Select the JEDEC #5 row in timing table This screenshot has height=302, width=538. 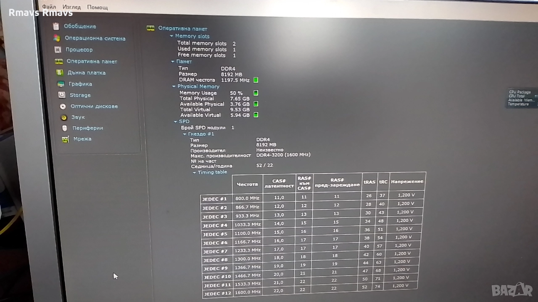coord(216,234)
